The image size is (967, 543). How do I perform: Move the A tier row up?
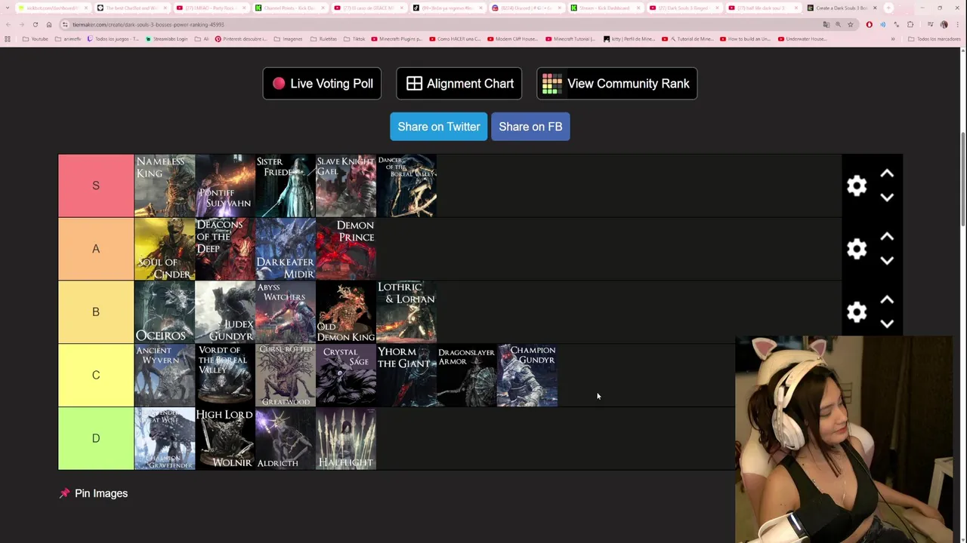coord(887,237)
